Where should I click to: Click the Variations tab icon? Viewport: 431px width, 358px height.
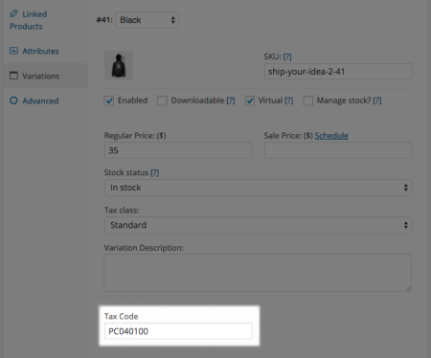click(13, 76)
